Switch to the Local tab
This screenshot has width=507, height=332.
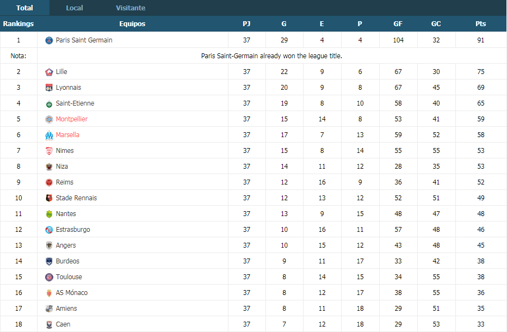(x=75, y=8)
